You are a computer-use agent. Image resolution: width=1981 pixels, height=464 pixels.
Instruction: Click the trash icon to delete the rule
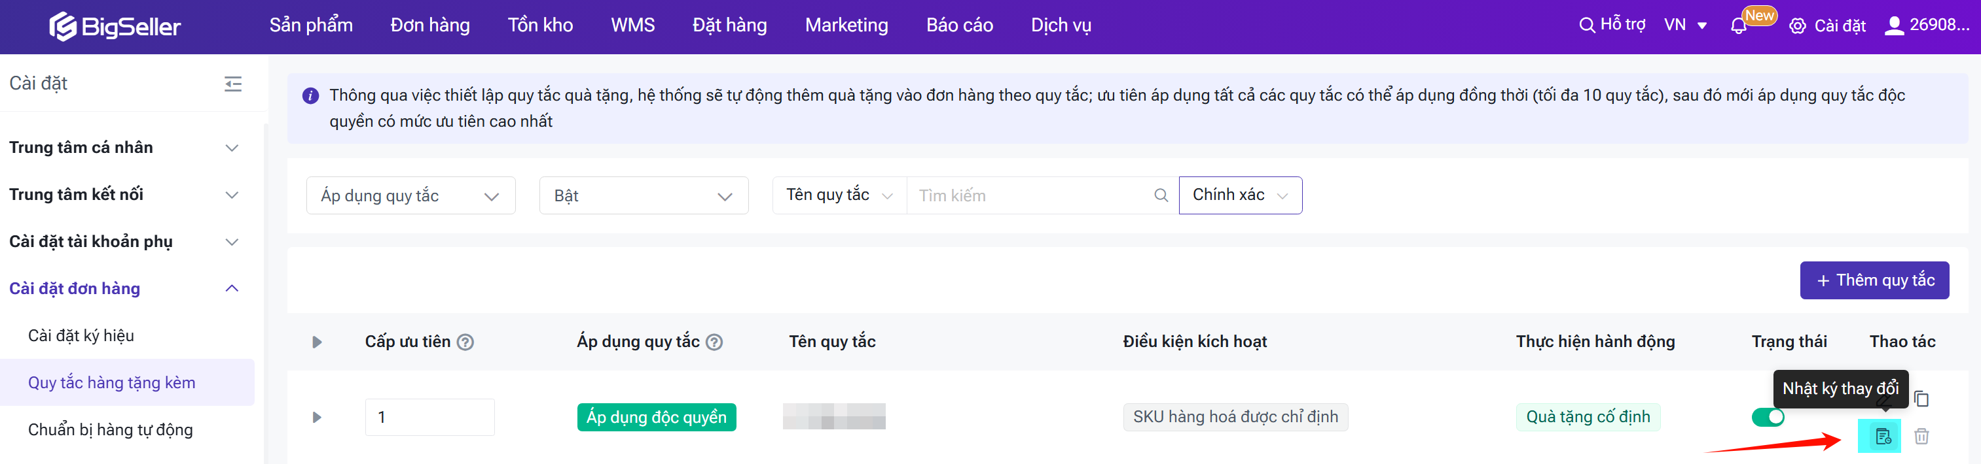point(1921,437)
